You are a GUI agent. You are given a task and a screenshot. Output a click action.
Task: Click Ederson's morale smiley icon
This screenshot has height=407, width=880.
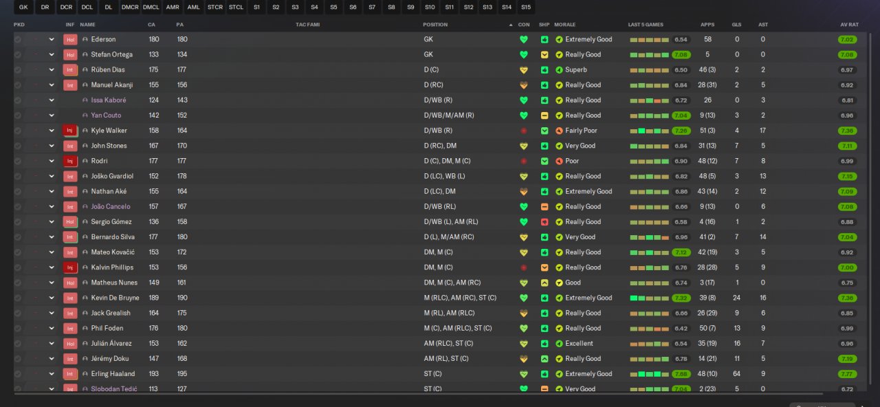pos(559,39)
